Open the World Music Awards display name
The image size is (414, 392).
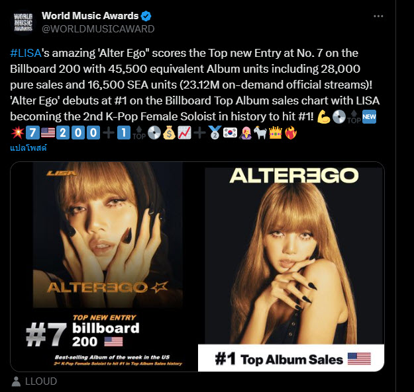pos(90,16)
